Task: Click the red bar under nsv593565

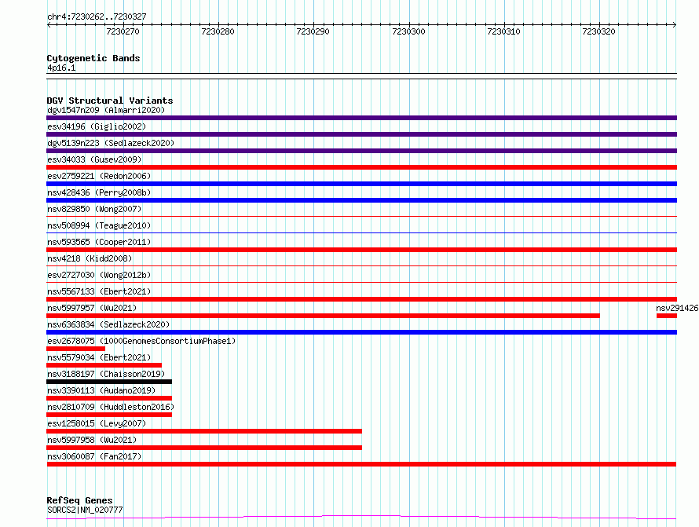Action: [361, 250]
